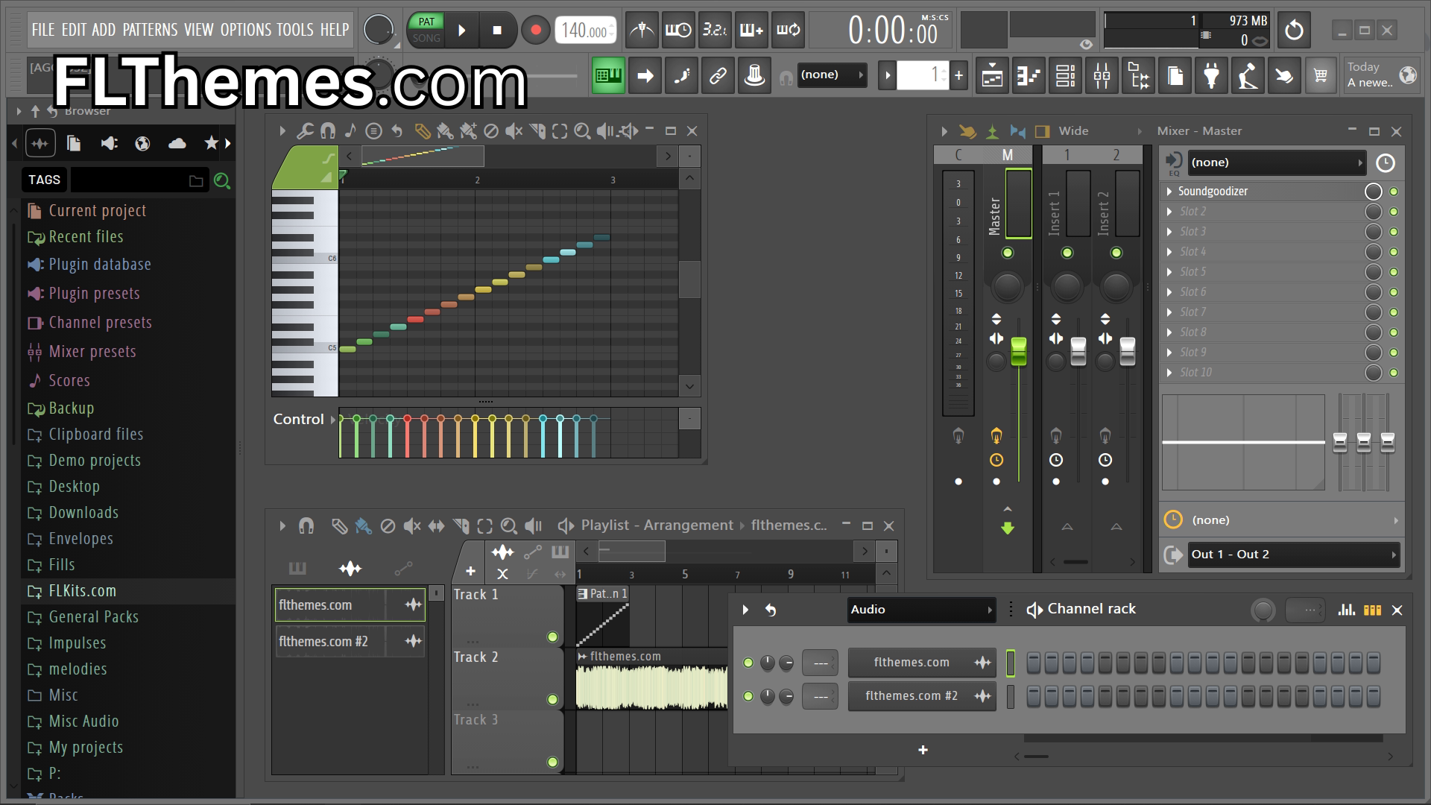Mute Track 3 with its green light
The image size is (1431, 805).
coord(552,762)
